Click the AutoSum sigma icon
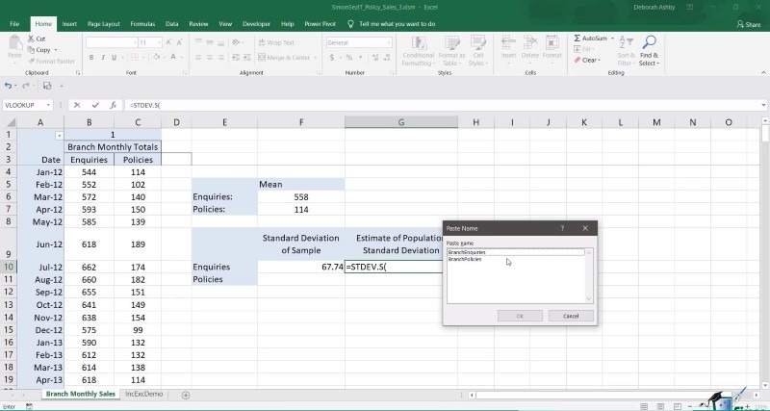 577,39
